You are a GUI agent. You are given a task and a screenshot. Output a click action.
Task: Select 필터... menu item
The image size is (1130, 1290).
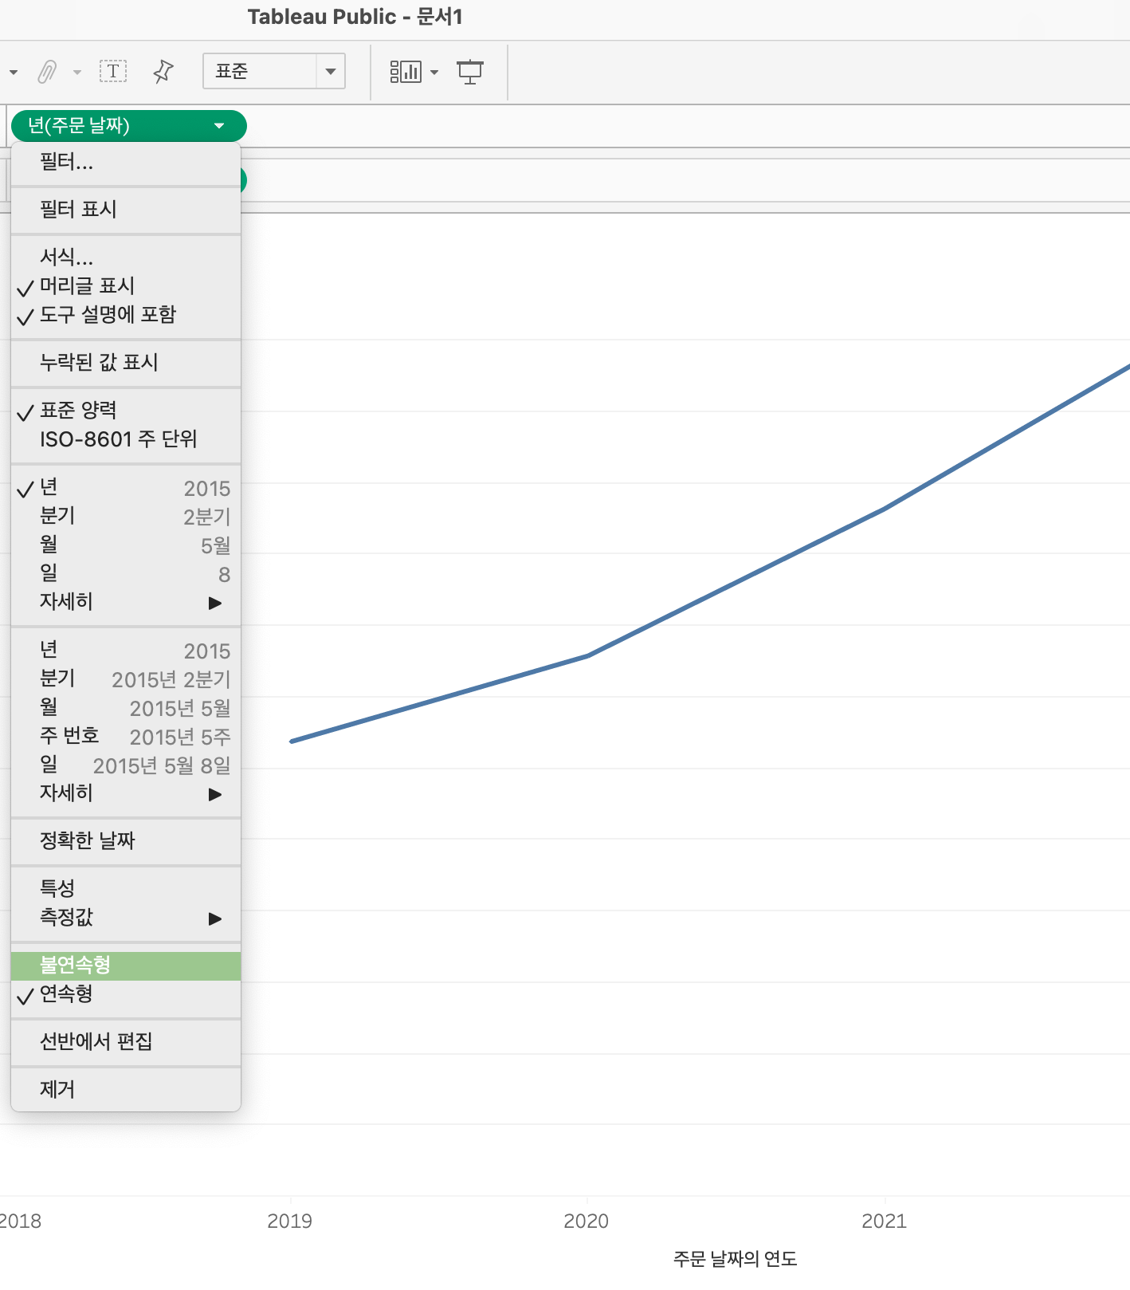(126, 163)
